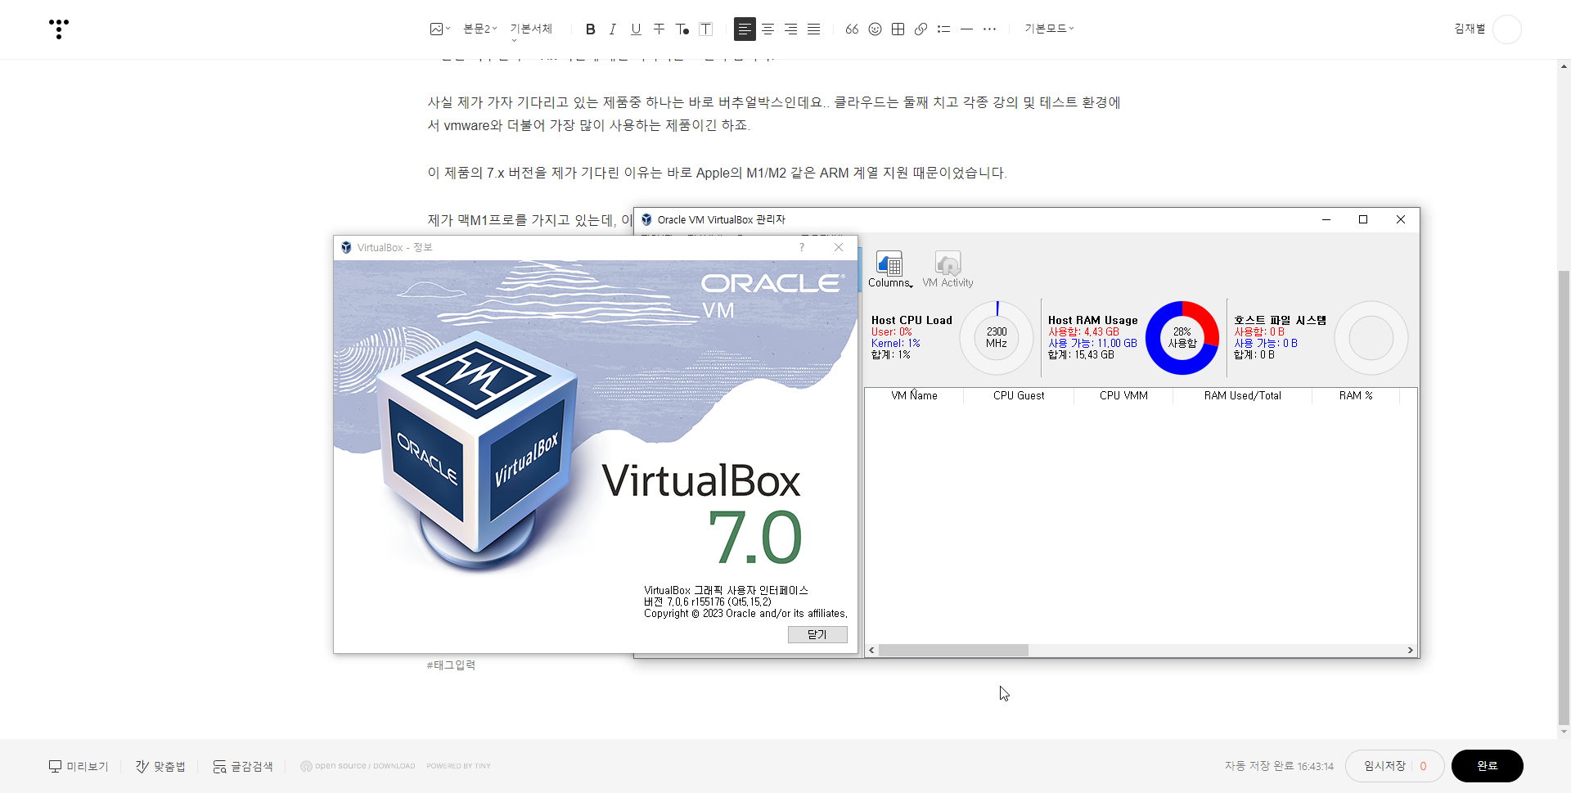Click the CPU VMM column header

(x=1123, y=395)
